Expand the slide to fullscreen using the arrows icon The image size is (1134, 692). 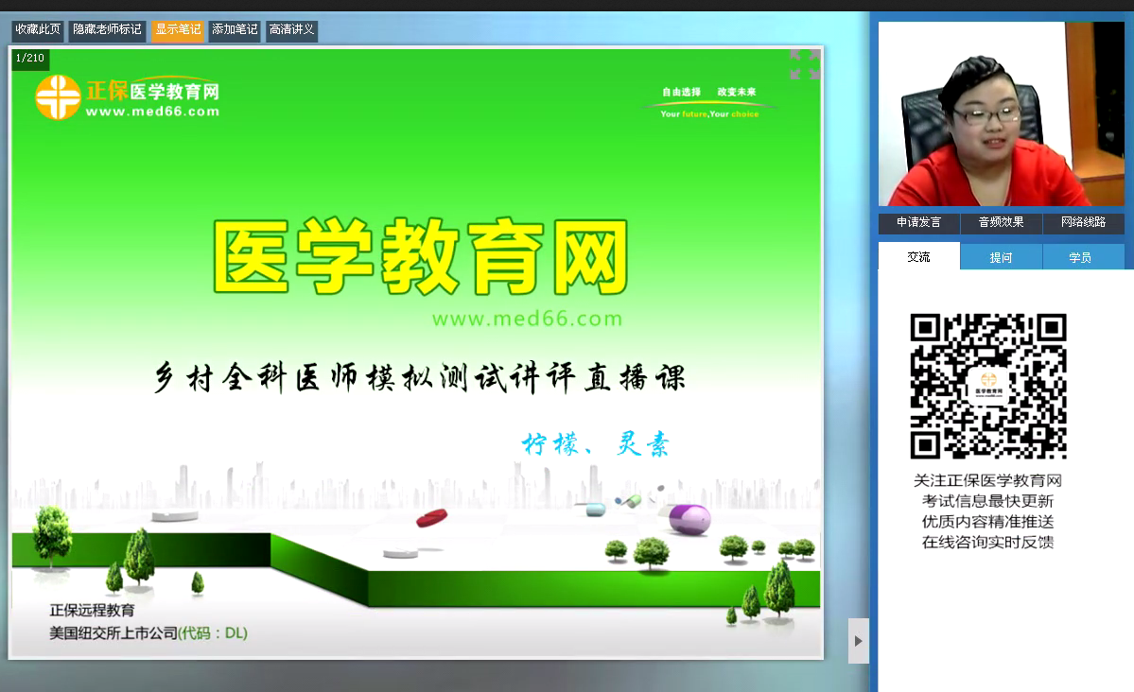coord(804,63)
